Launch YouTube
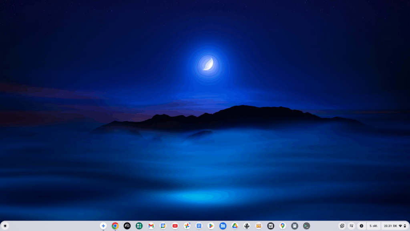 175,225
